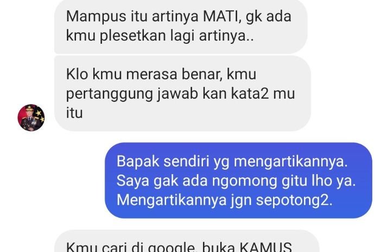The height and width of the screenshot is (252, 380).
Task: Tap the 'kmu plesetkan lagi artinya..' text line
Action: pyautogui.click(x=160, y=36)
